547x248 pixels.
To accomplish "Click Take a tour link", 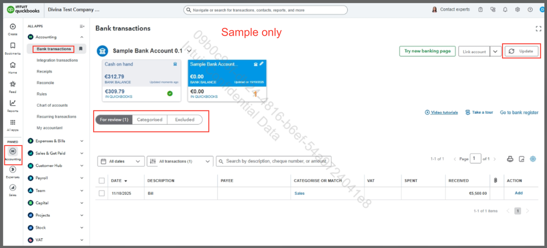I will point(479,113).
